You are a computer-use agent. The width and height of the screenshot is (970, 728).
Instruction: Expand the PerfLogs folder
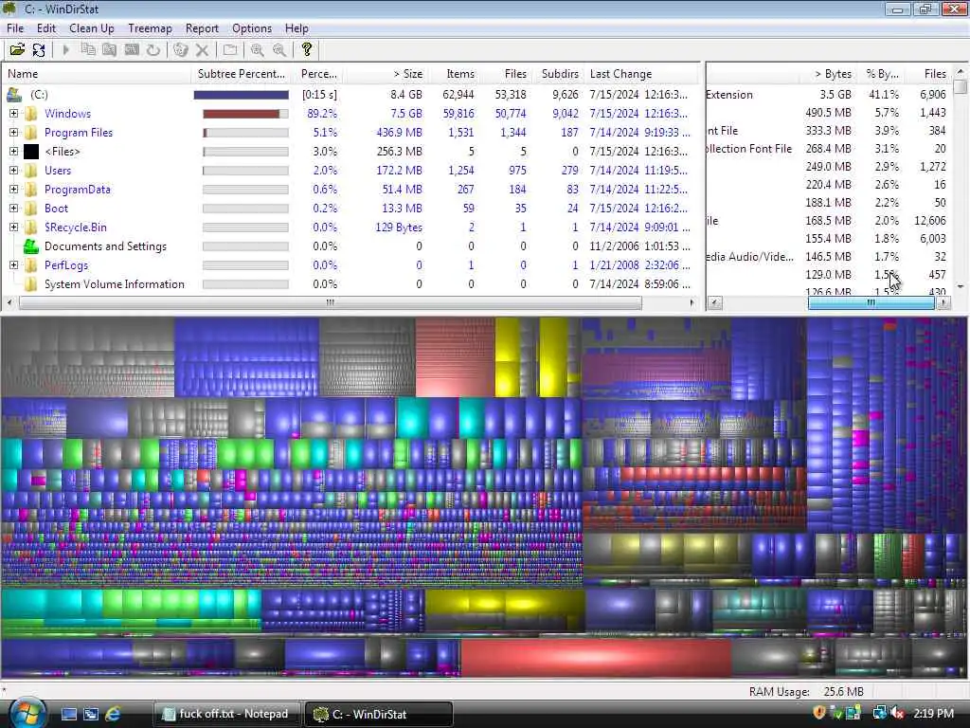point(13,265)
